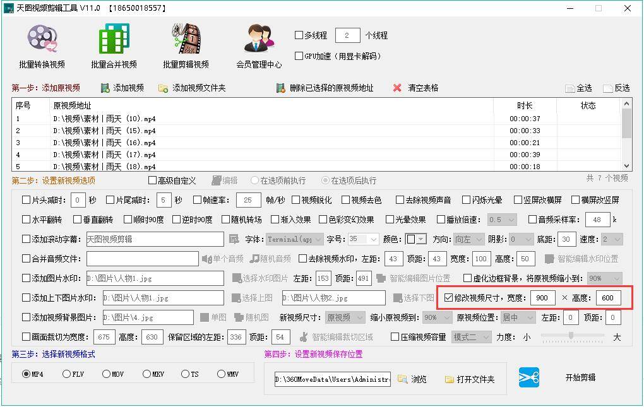Click the 开始剪辑 button
The width and height of the screenshot is (644, 407).
click(580, 377)
